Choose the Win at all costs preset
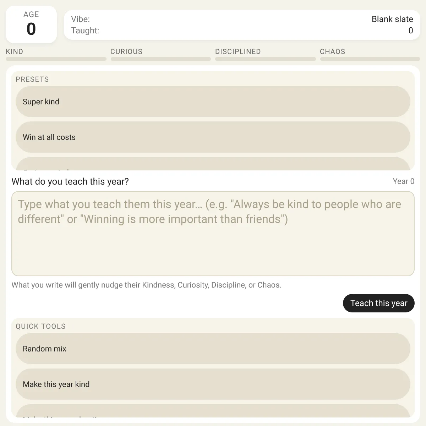This screenshot has height=426, width=426. (x=213, y=137)
